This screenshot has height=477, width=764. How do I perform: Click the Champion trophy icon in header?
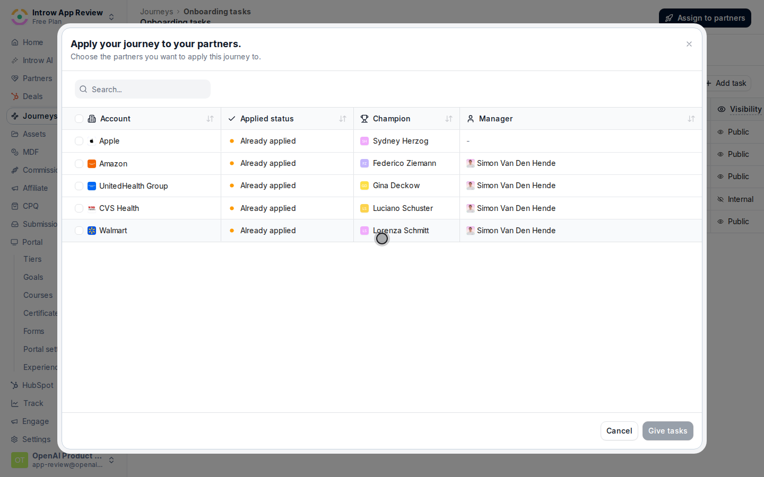(x=364, y=119)
